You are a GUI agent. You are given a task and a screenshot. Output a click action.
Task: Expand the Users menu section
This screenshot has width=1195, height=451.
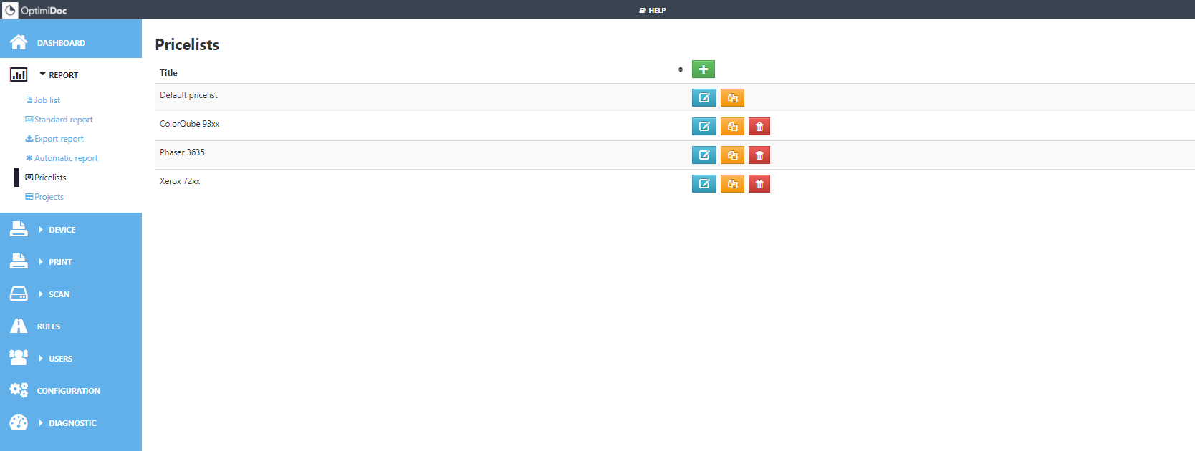pos(60,359)
